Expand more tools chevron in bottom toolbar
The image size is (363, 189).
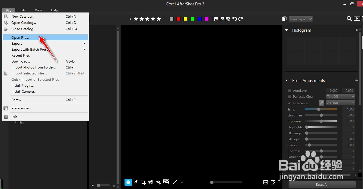click(x=182, y=183)
